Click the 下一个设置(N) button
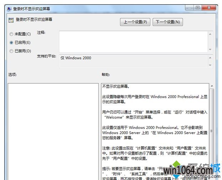 coord(167,22)
